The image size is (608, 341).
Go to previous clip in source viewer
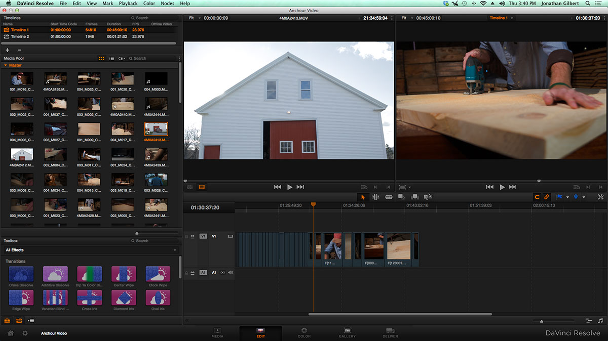pos(277,187)
